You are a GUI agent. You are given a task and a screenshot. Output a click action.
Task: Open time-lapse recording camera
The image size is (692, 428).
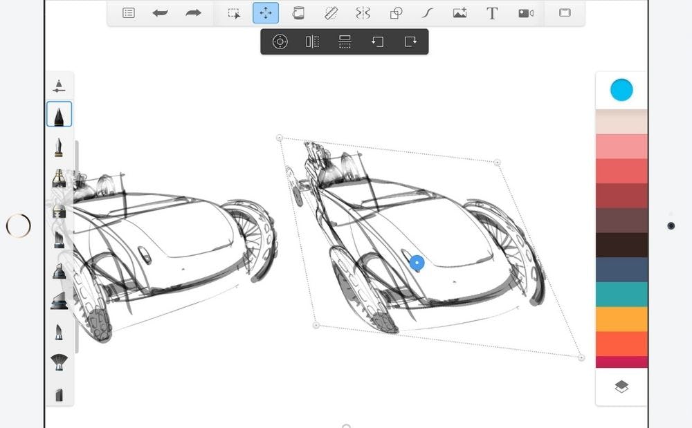(x=525, y=13)
